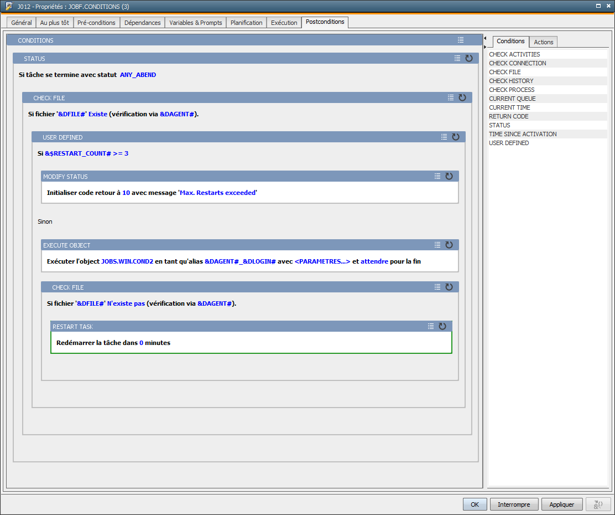This screenshot has width=615, height=515.
Task: Select STATUS in the conditions palette list
Action: [x=548, y=125]
